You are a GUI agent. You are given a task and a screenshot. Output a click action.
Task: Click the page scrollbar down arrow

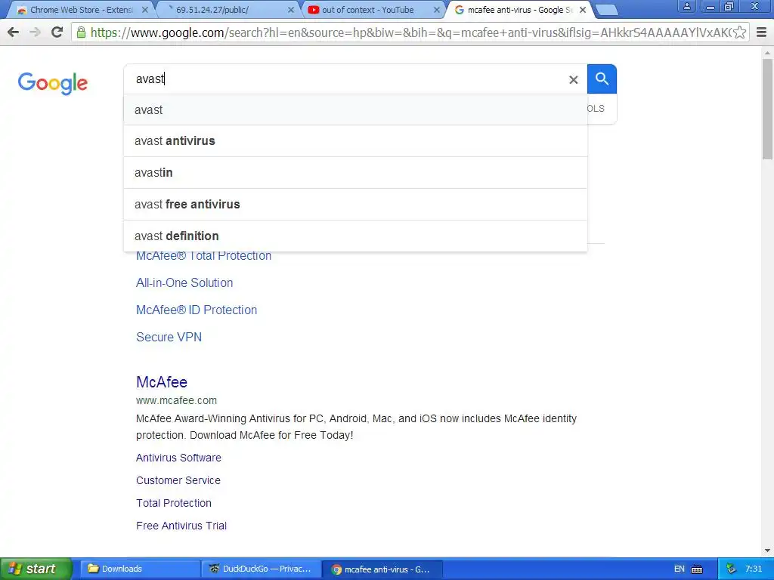(x=767, y=551)
